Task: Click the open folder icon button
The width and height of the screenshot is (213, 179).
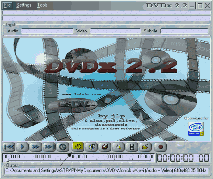Action: click(145, 147)
